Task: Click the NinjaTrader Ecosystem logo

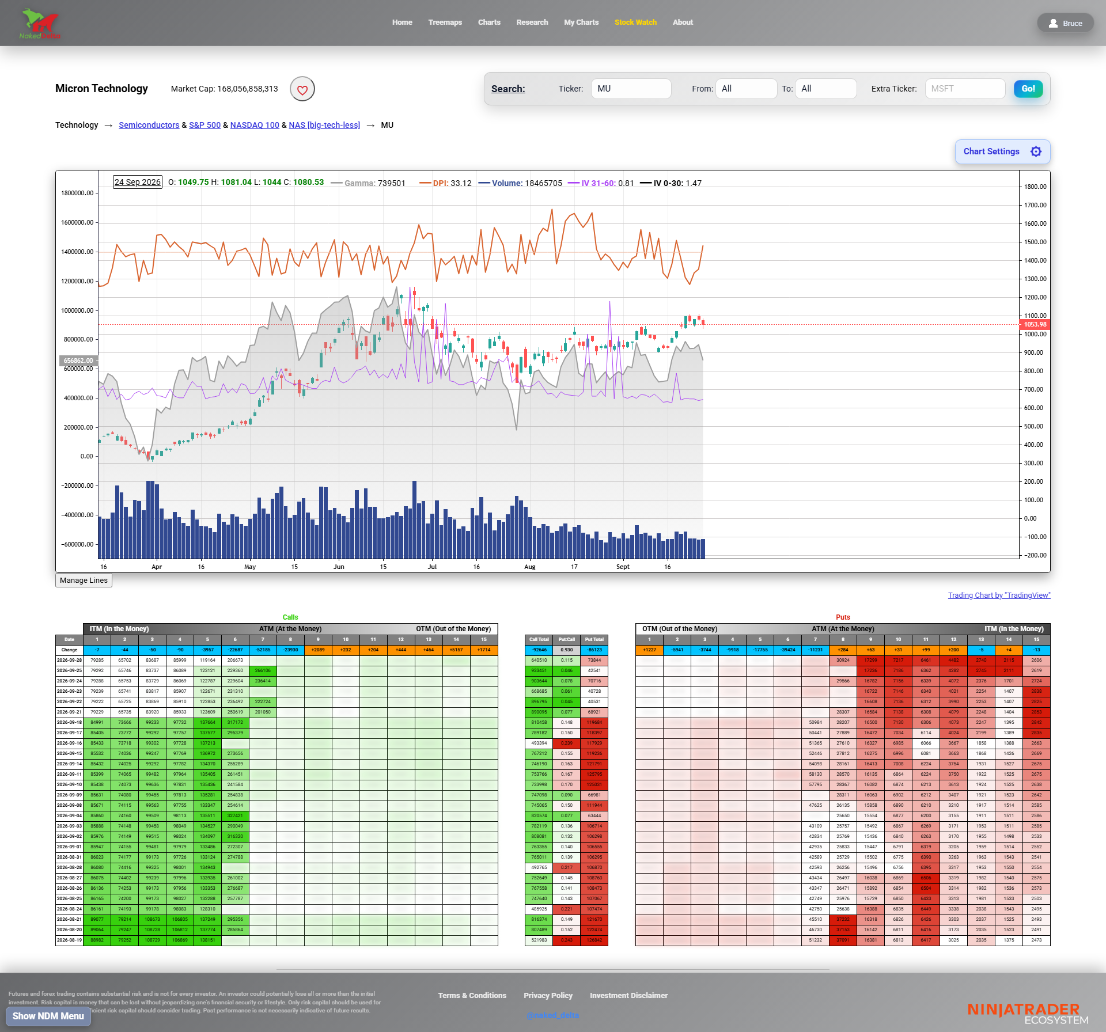Action: click(x=1028, y=1014)
